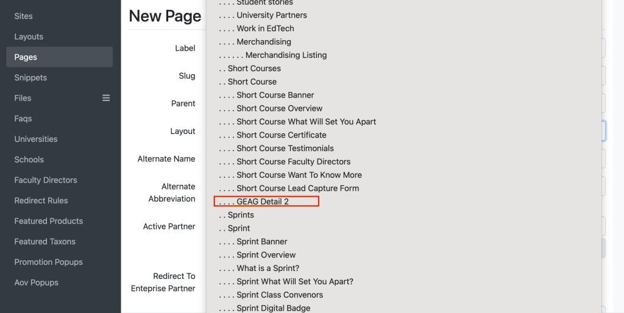624x313 pixels.
Task: Go to Layouts in the sidebar
Action: tap(29, 37)
